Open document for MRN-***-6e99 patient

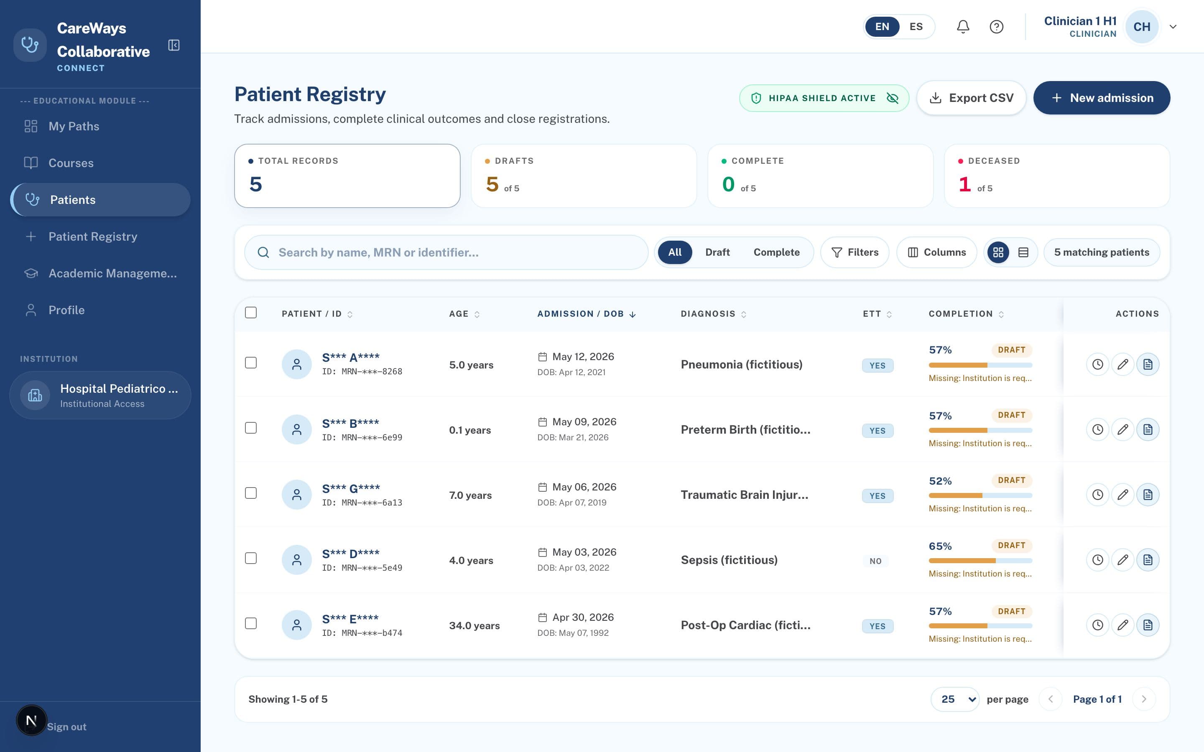1148,430
